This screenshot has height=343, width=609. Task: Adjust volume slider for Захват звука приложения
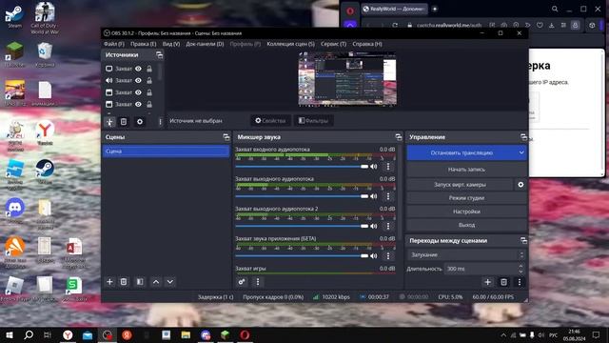[302, 256]
